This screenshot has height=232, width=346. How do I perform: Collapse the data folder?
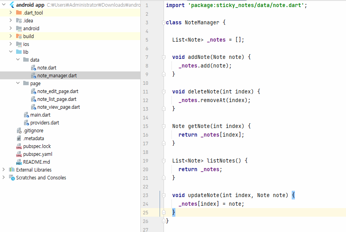click(x=18, y=60)
